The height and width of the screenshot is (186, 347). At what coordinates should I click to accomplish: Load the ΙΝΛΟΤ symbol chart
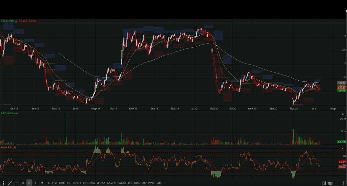pos(152,183)
